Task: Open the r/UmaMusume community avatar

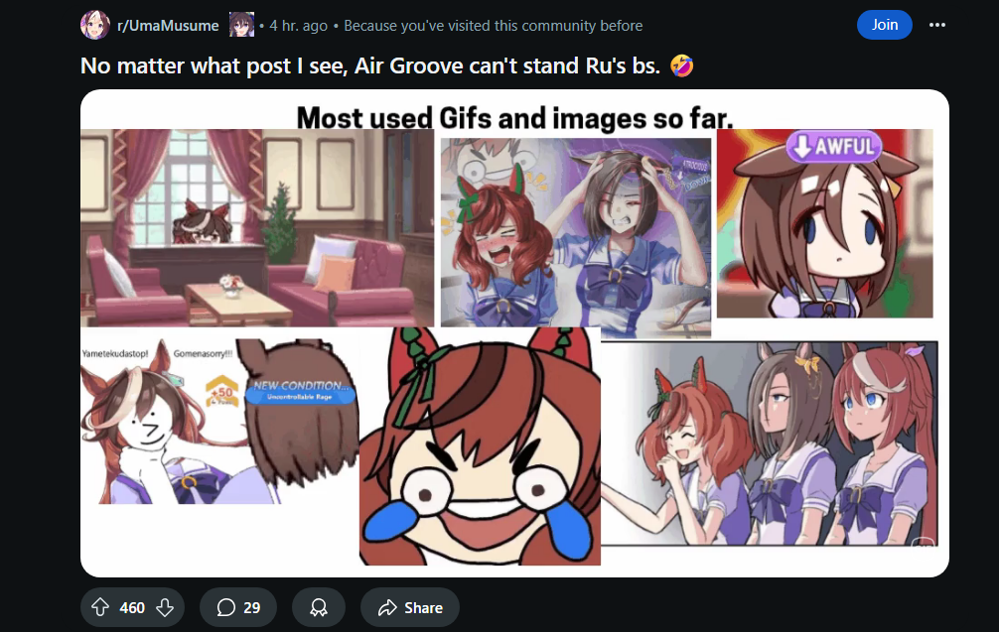Action: 95,26
